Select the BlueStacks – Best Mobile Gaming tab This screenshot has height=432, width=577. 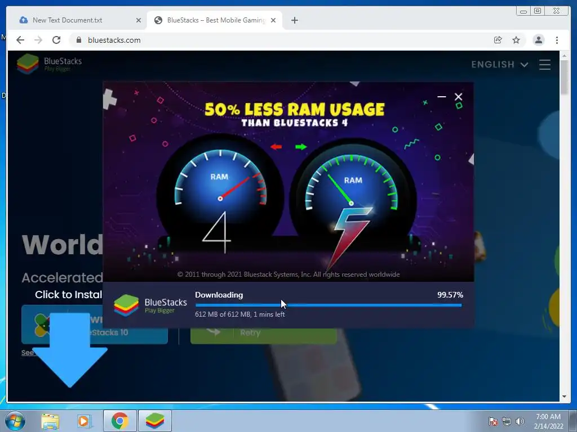coord(216,20)
